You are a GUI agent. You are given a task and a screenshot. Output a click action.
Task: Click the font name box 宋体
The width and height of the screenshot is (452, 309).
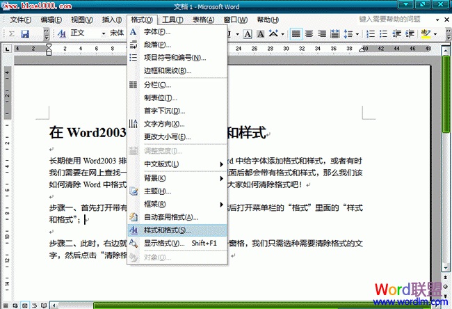pyautogui.click(x=117, y=33)
